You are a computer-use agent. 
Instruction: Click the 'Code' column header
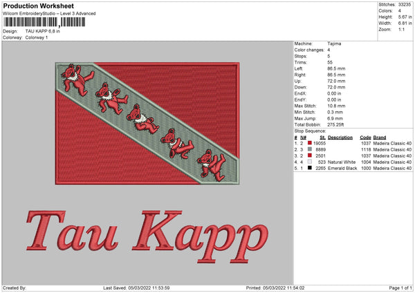[365, 138]
